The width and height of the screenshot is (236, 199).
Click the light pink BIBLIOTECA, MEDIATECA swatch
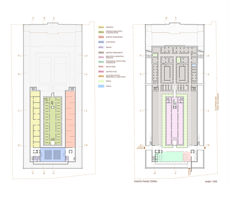coord(101,57)
